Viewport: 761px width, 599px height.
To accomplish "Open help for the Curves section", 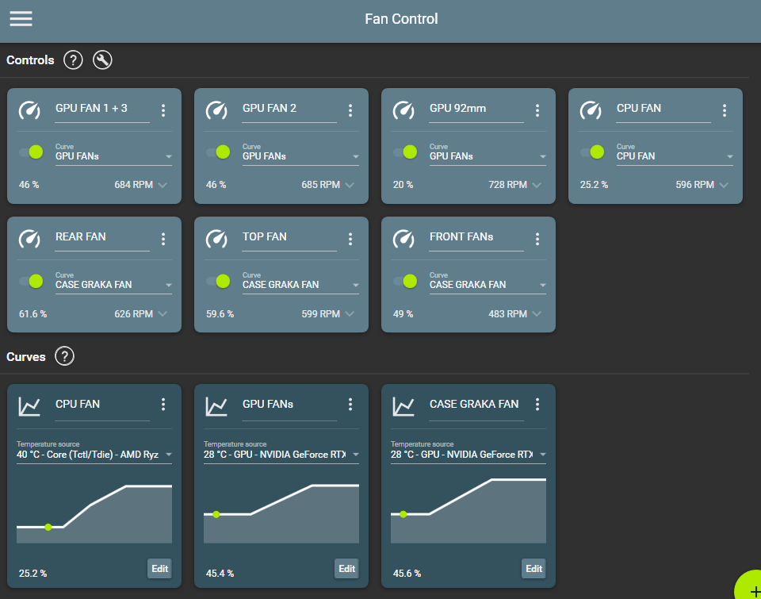I will (x=64, y=356).
